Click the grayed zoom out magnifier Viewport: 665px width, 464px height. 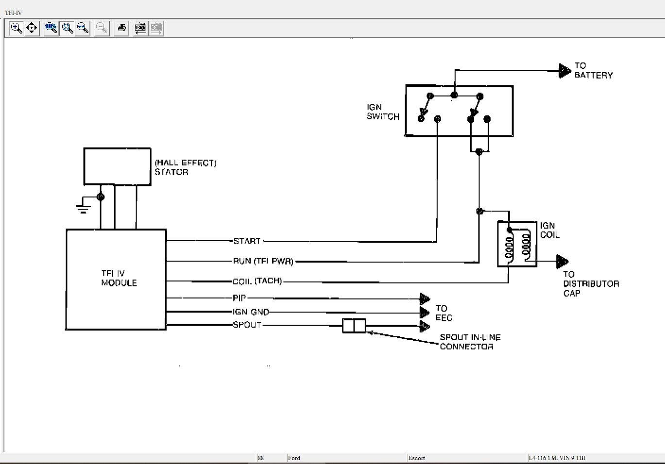click(x=102, y=28)
